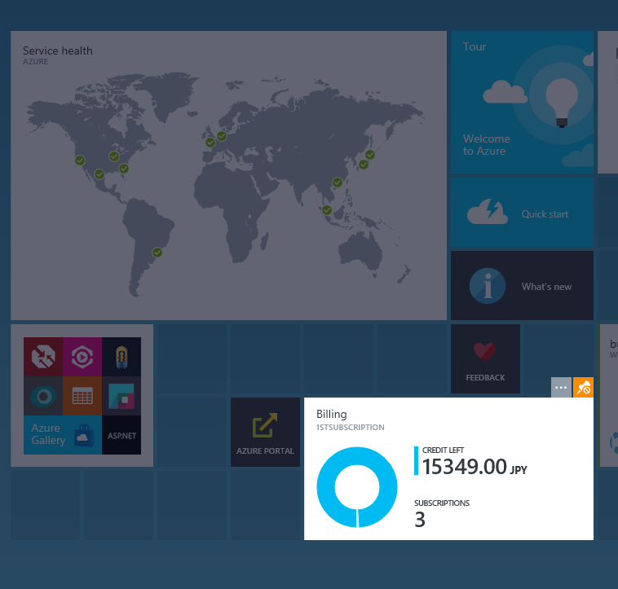618x589 pixels.
Task: Click the Hong Kong region health checkmark
Action: (338, 182)
